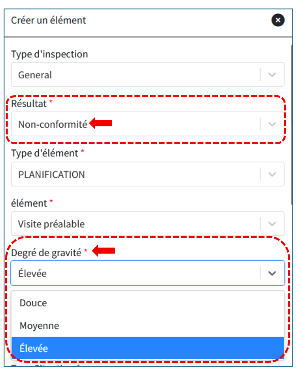The width and height of the screenshot is (296, 373).
Task: Click the Type d'élément chevron arrow
Action: [x=272, y=174]
